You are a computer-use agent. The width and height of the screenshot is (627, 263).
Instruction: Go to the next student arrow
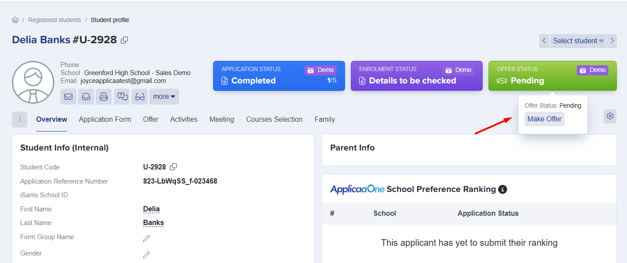(612, 41)
